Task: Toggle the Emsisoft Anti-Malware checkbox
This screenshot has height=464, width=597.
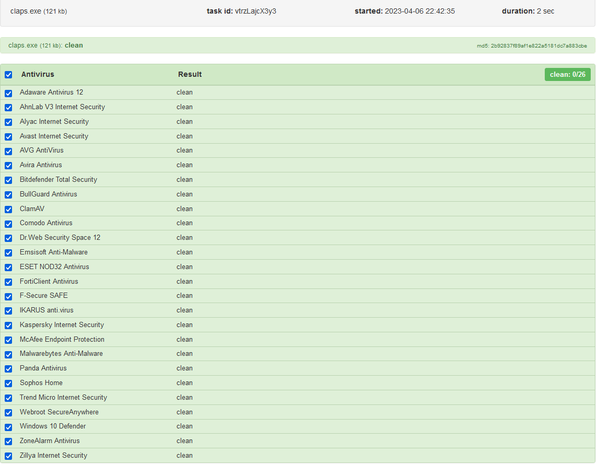Action: [8, 253]
